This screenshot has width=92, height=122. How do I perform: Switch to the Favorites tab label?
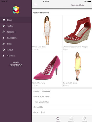point(84,121)
